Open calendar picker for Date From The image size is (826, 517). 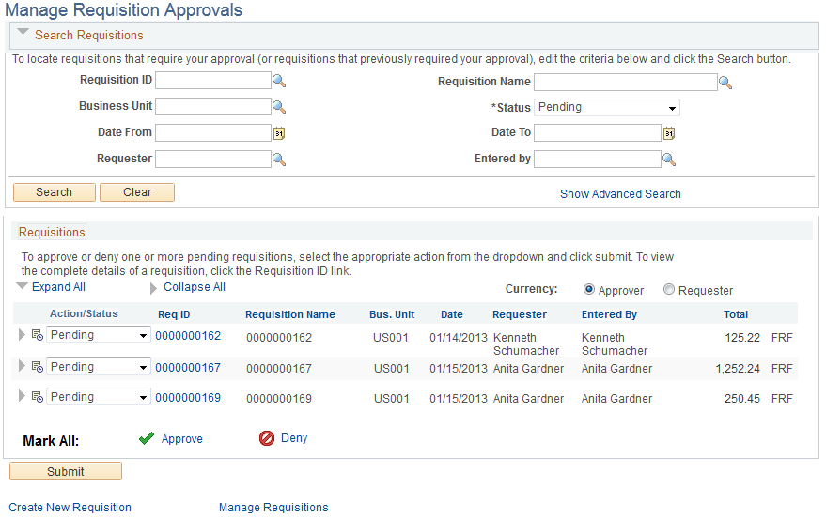[x=279, y=133]
